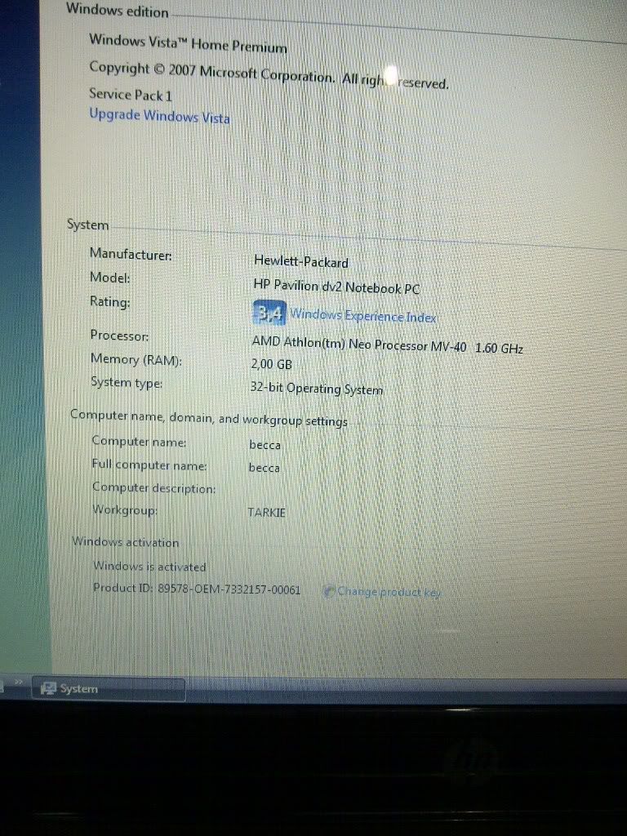Click the Copyright 2007 Microsoft Corporation line

(269, 75)
